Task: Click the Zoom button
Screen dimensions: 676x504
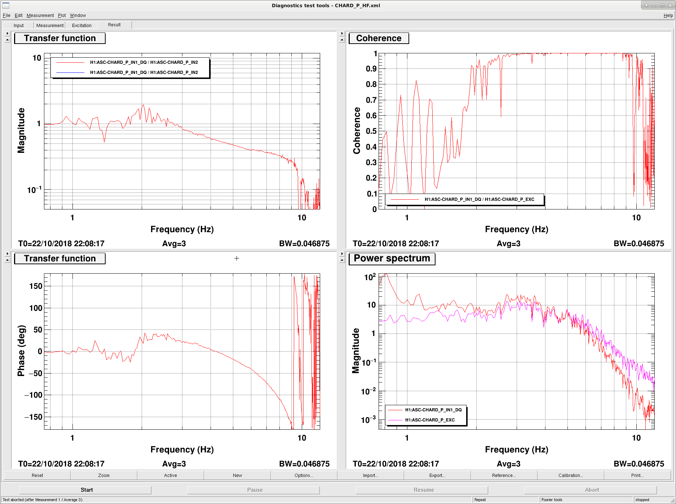Action: pyautogui.click(x=104, y=476)
